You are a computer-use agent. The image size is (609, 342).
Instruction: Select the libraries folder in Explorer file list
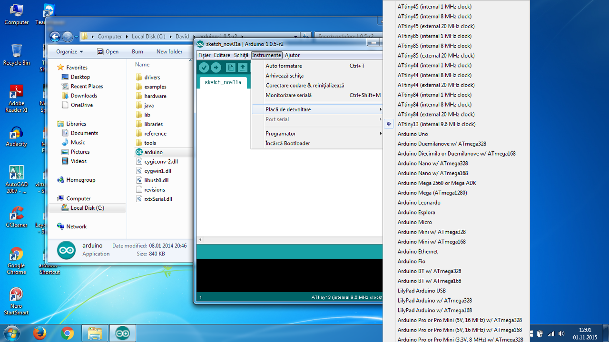pyautogui.click(x=154, y=124)
